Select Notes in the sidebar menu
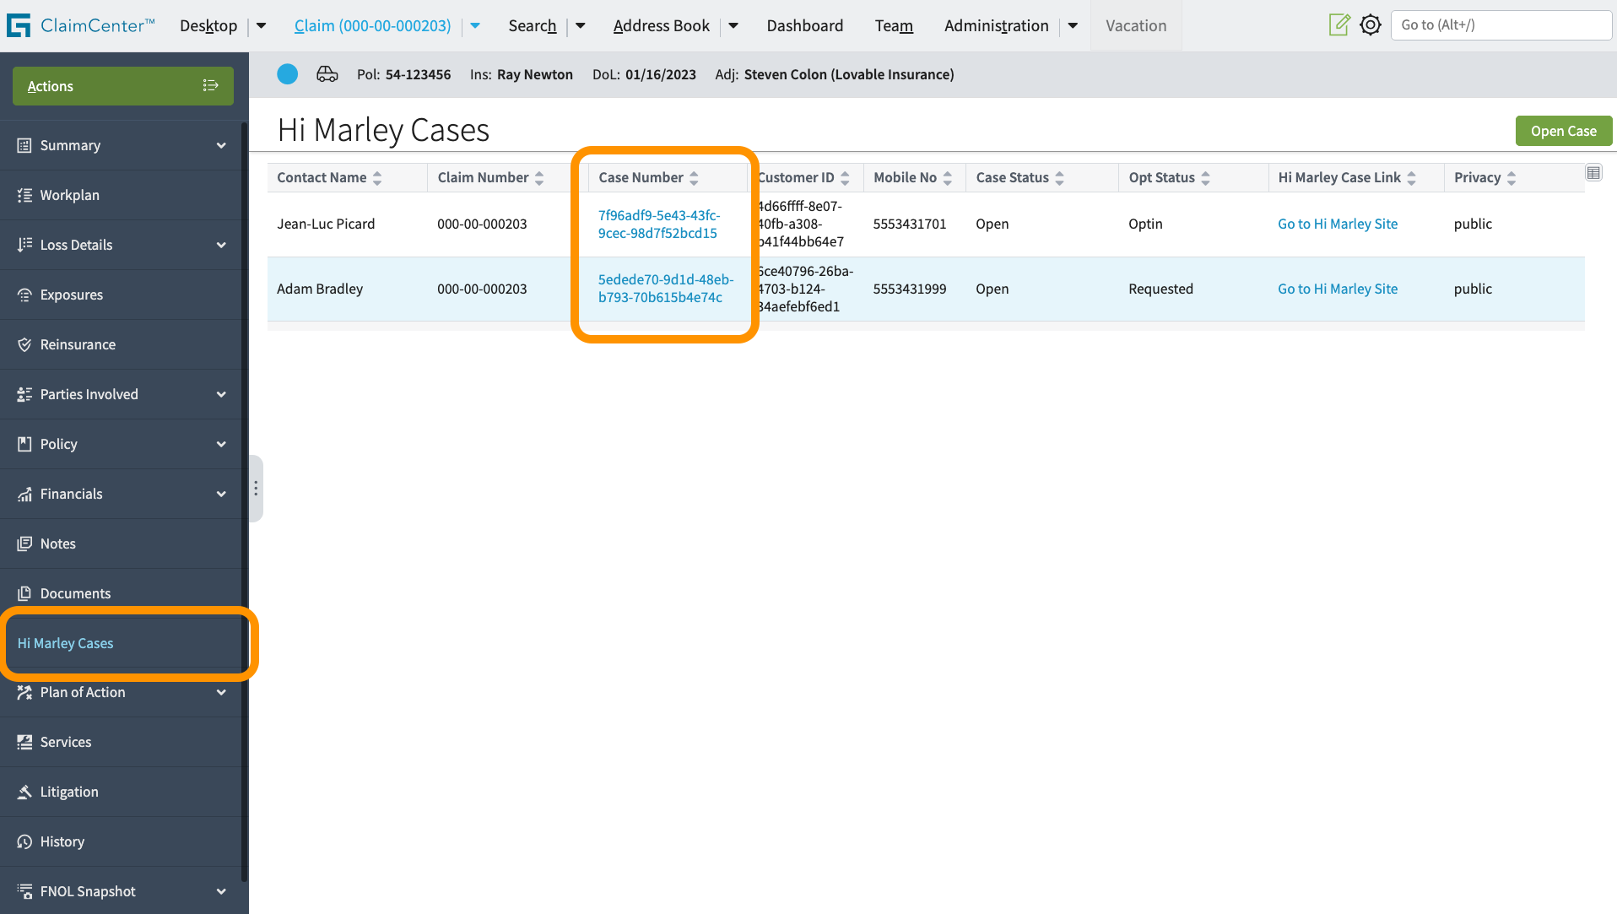 [58, 544]
